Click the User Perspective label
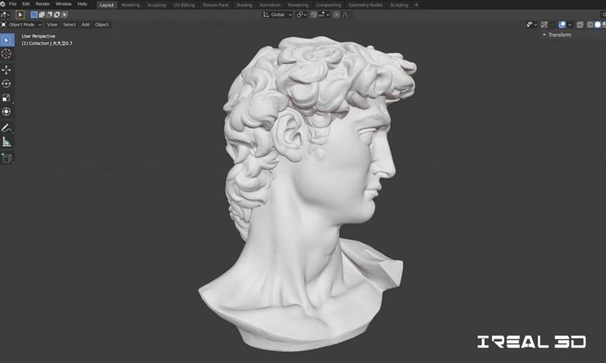The height and width of the screenshot is (363, 606). (38, 37)
